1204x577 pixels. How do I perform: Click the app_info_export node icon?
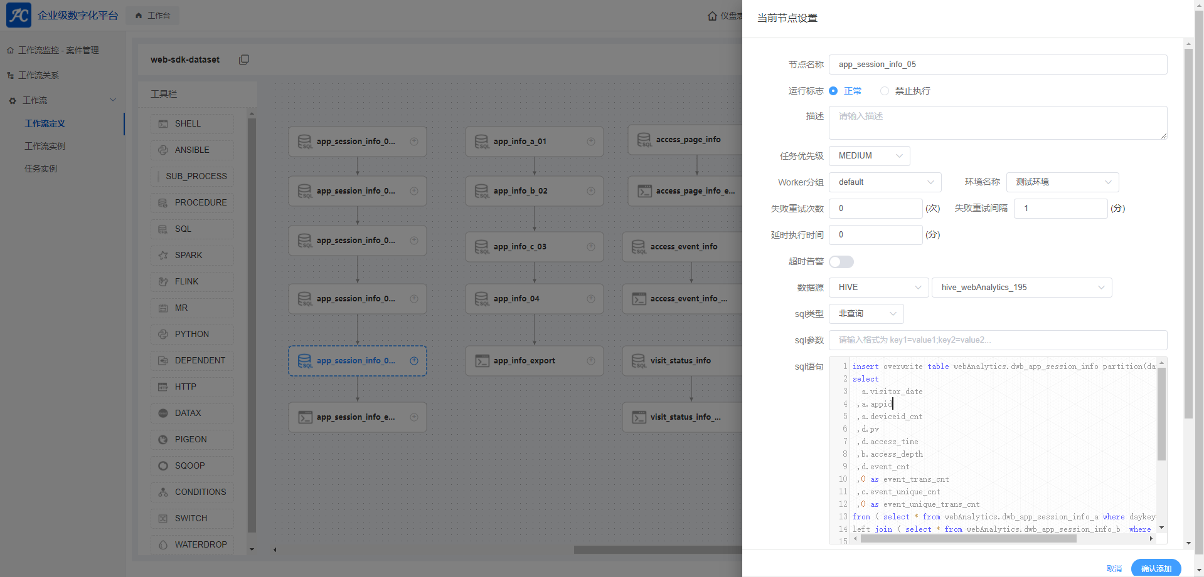(482, 361)
